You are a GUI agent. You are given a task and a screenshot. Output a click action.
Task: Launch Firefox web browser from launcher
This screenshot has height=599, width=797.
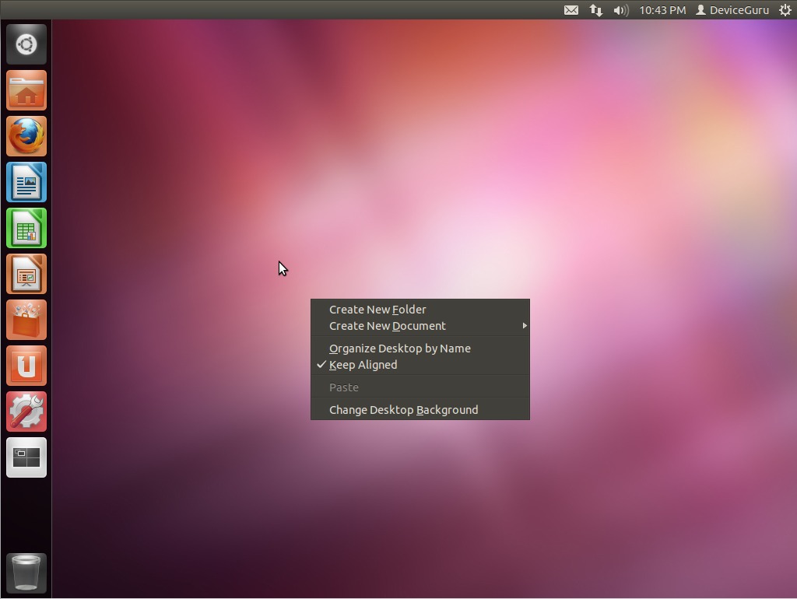coord(26,136)
